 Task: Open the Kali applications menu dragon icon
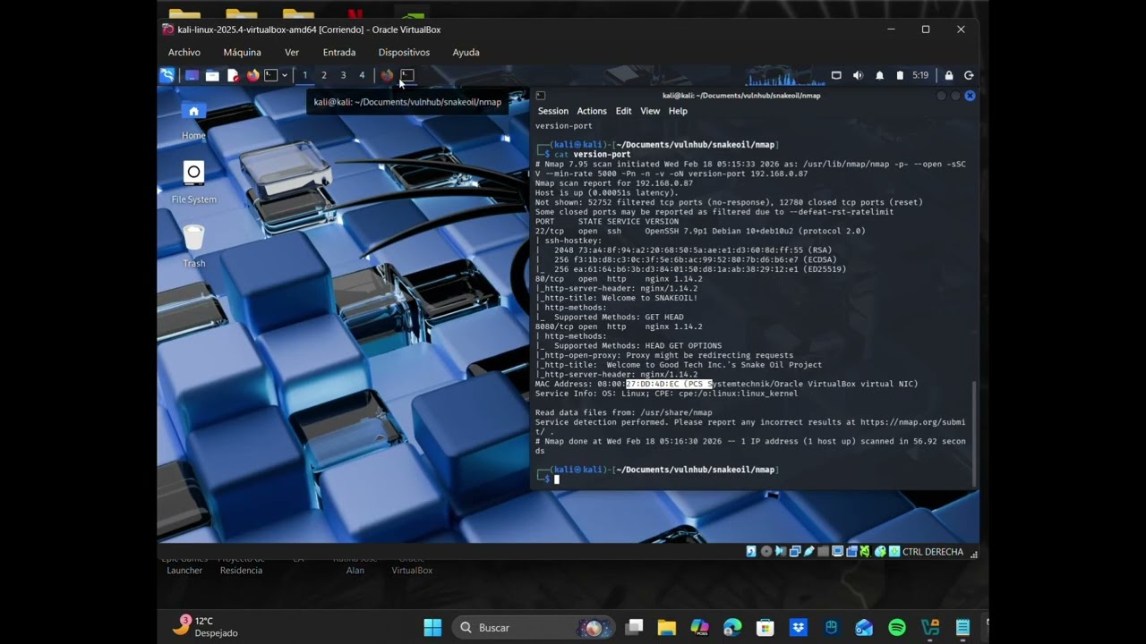(x=167, y=75)
